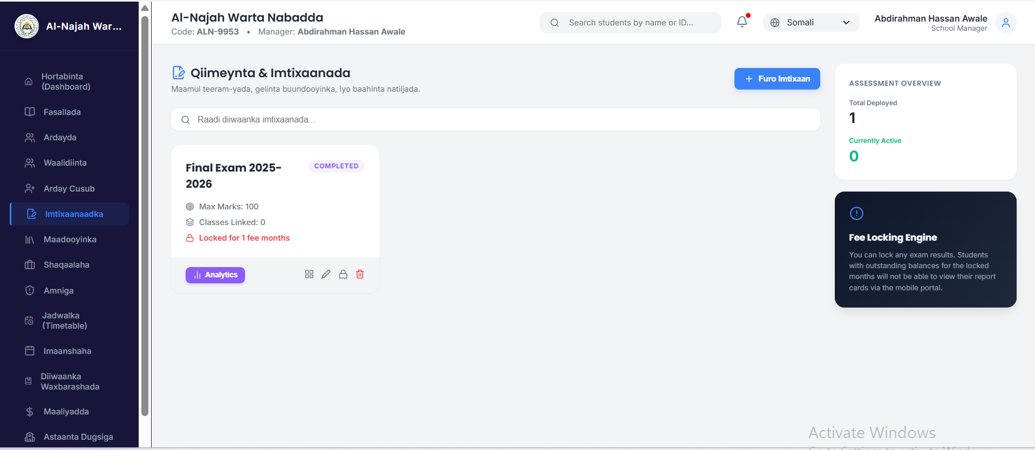Open Jadwalka (Timetable) menu item
Viewport: 1035px width, 450px height.
coord(70,321)
